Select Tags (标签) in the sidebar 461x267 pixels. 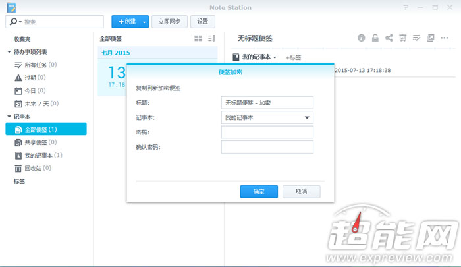(19, 181)
